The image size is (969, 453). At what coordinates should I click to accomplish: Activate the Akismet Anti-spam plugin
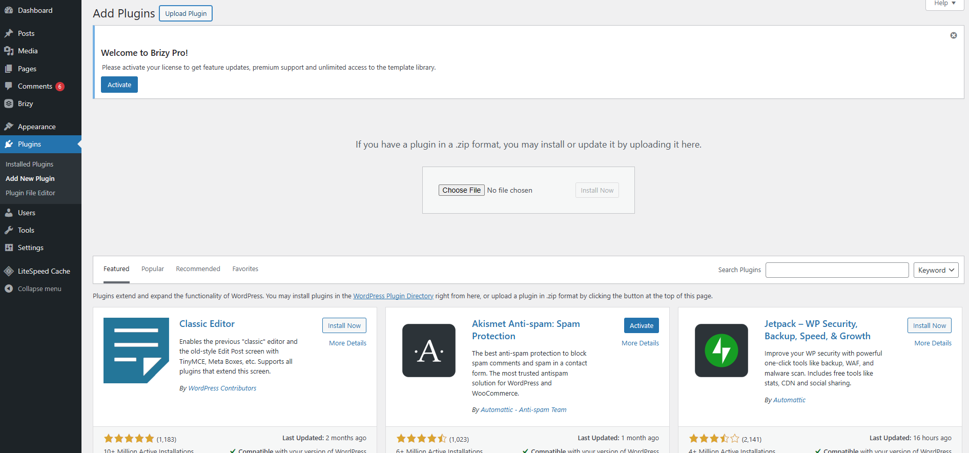point(642,325)
